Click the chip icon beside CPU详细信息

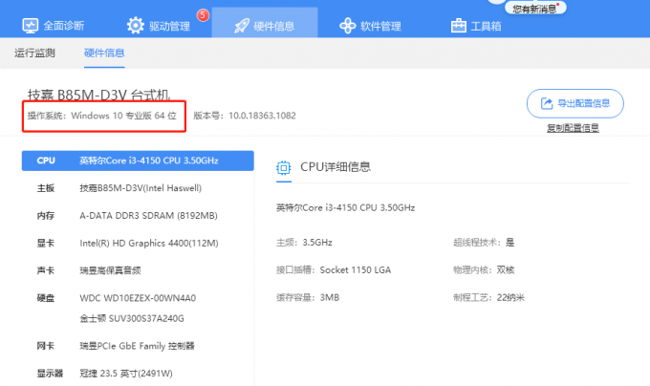(284, 167)
